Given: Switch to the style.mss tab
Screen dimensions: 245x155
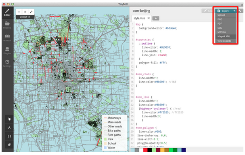Looking at the screenshot, I should pyautogui.click(x=139, y=18).
